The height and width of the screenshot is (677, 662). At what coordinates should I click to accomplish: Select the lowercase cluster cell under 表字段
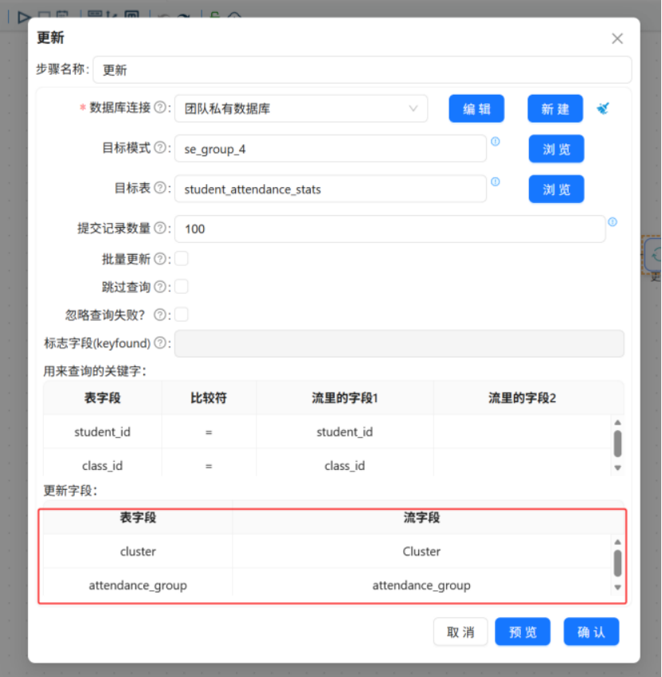click(138, 551)
